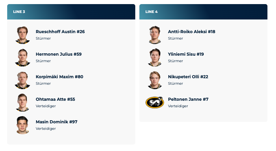
Task: Open Antti-Roiko Aleksi #18 player link
Action: tap(191, 32)
